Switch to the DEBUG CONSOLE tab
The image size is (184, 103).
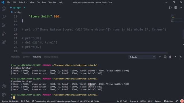click(51, 57)
